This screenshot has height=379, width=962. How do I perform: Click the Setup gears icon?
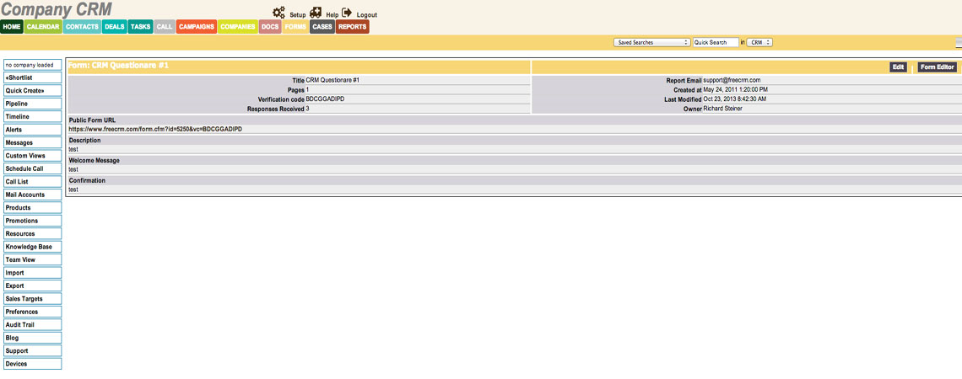278,13
